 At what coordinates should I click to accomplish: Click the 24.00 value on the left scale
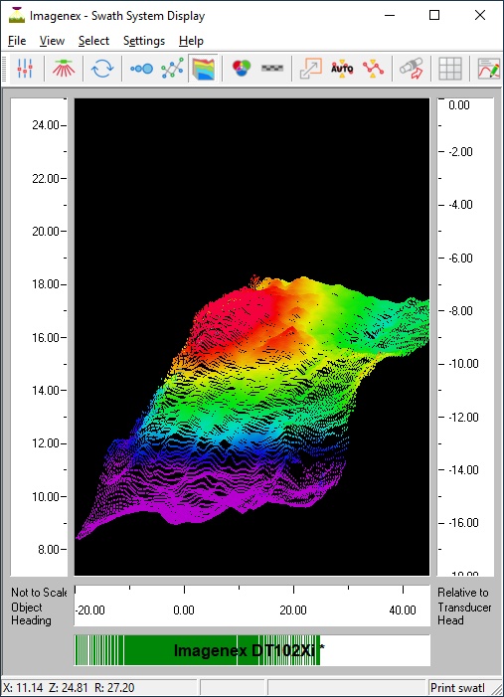[x=46, y=125]
